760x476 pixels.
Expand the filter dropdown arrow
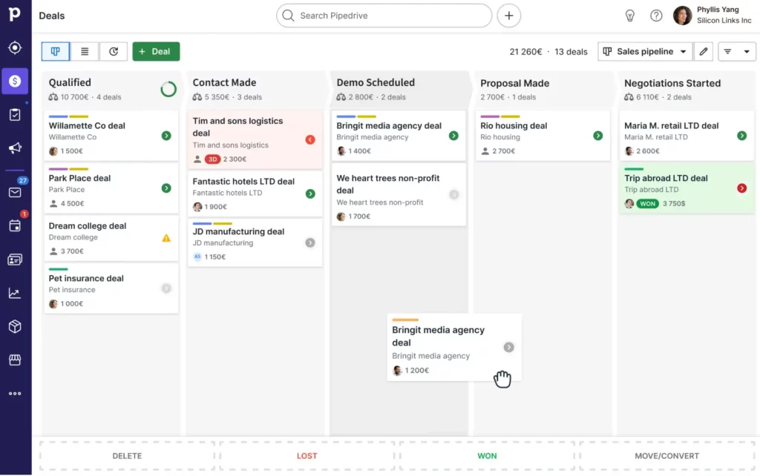[x=747, y=51]
